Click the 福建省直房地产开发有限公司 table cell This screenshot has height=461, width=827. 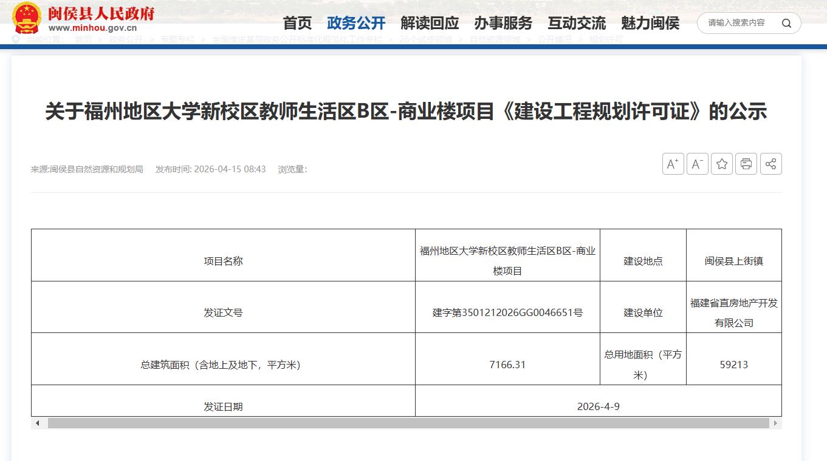pyautogui.click(x=733, y=312)
